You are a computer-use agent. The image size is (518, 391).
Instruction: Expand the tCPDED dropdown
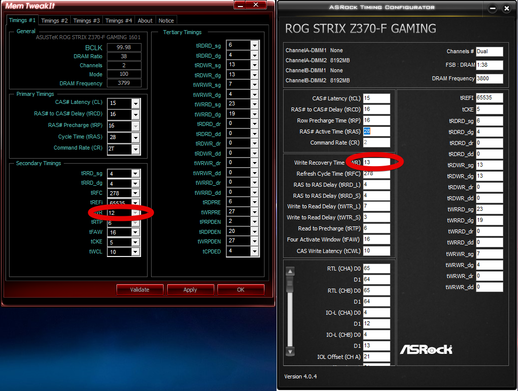[x=254, y=251]
